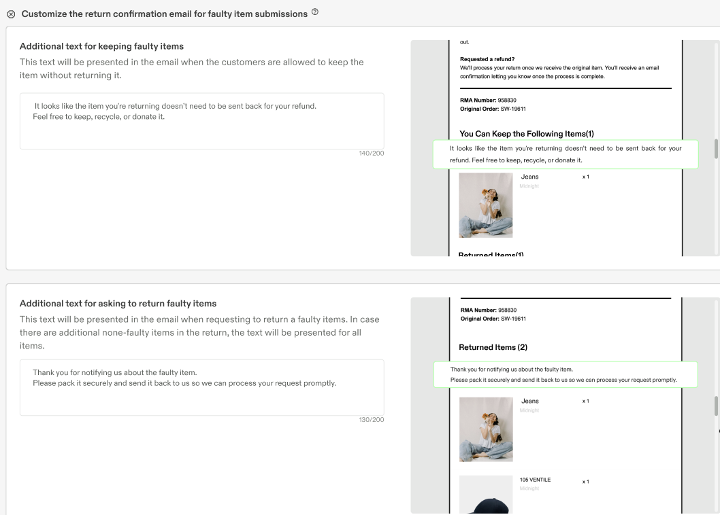Click the 'Customize the return confirmation email' header
The image size is (720, 515).
point(165,14)
